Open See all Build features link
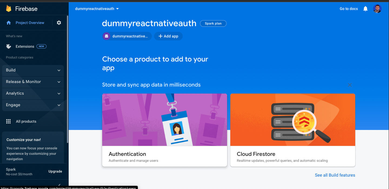Viewport: 389px width, 189px height. 335,175
